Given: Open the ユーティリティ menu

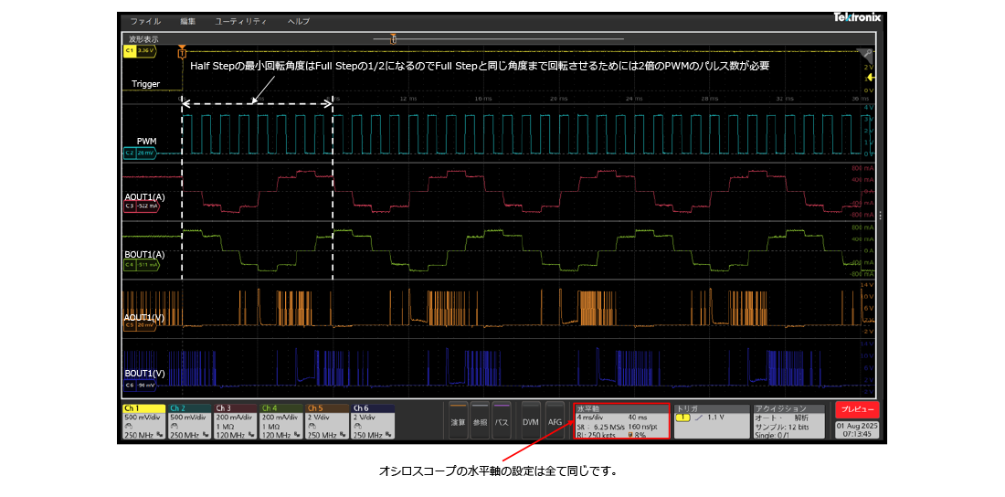Looking at the screenshot, I should (x=241, y=20).
